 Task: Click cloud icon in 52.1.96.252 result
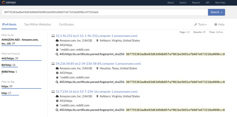[57, 41]
